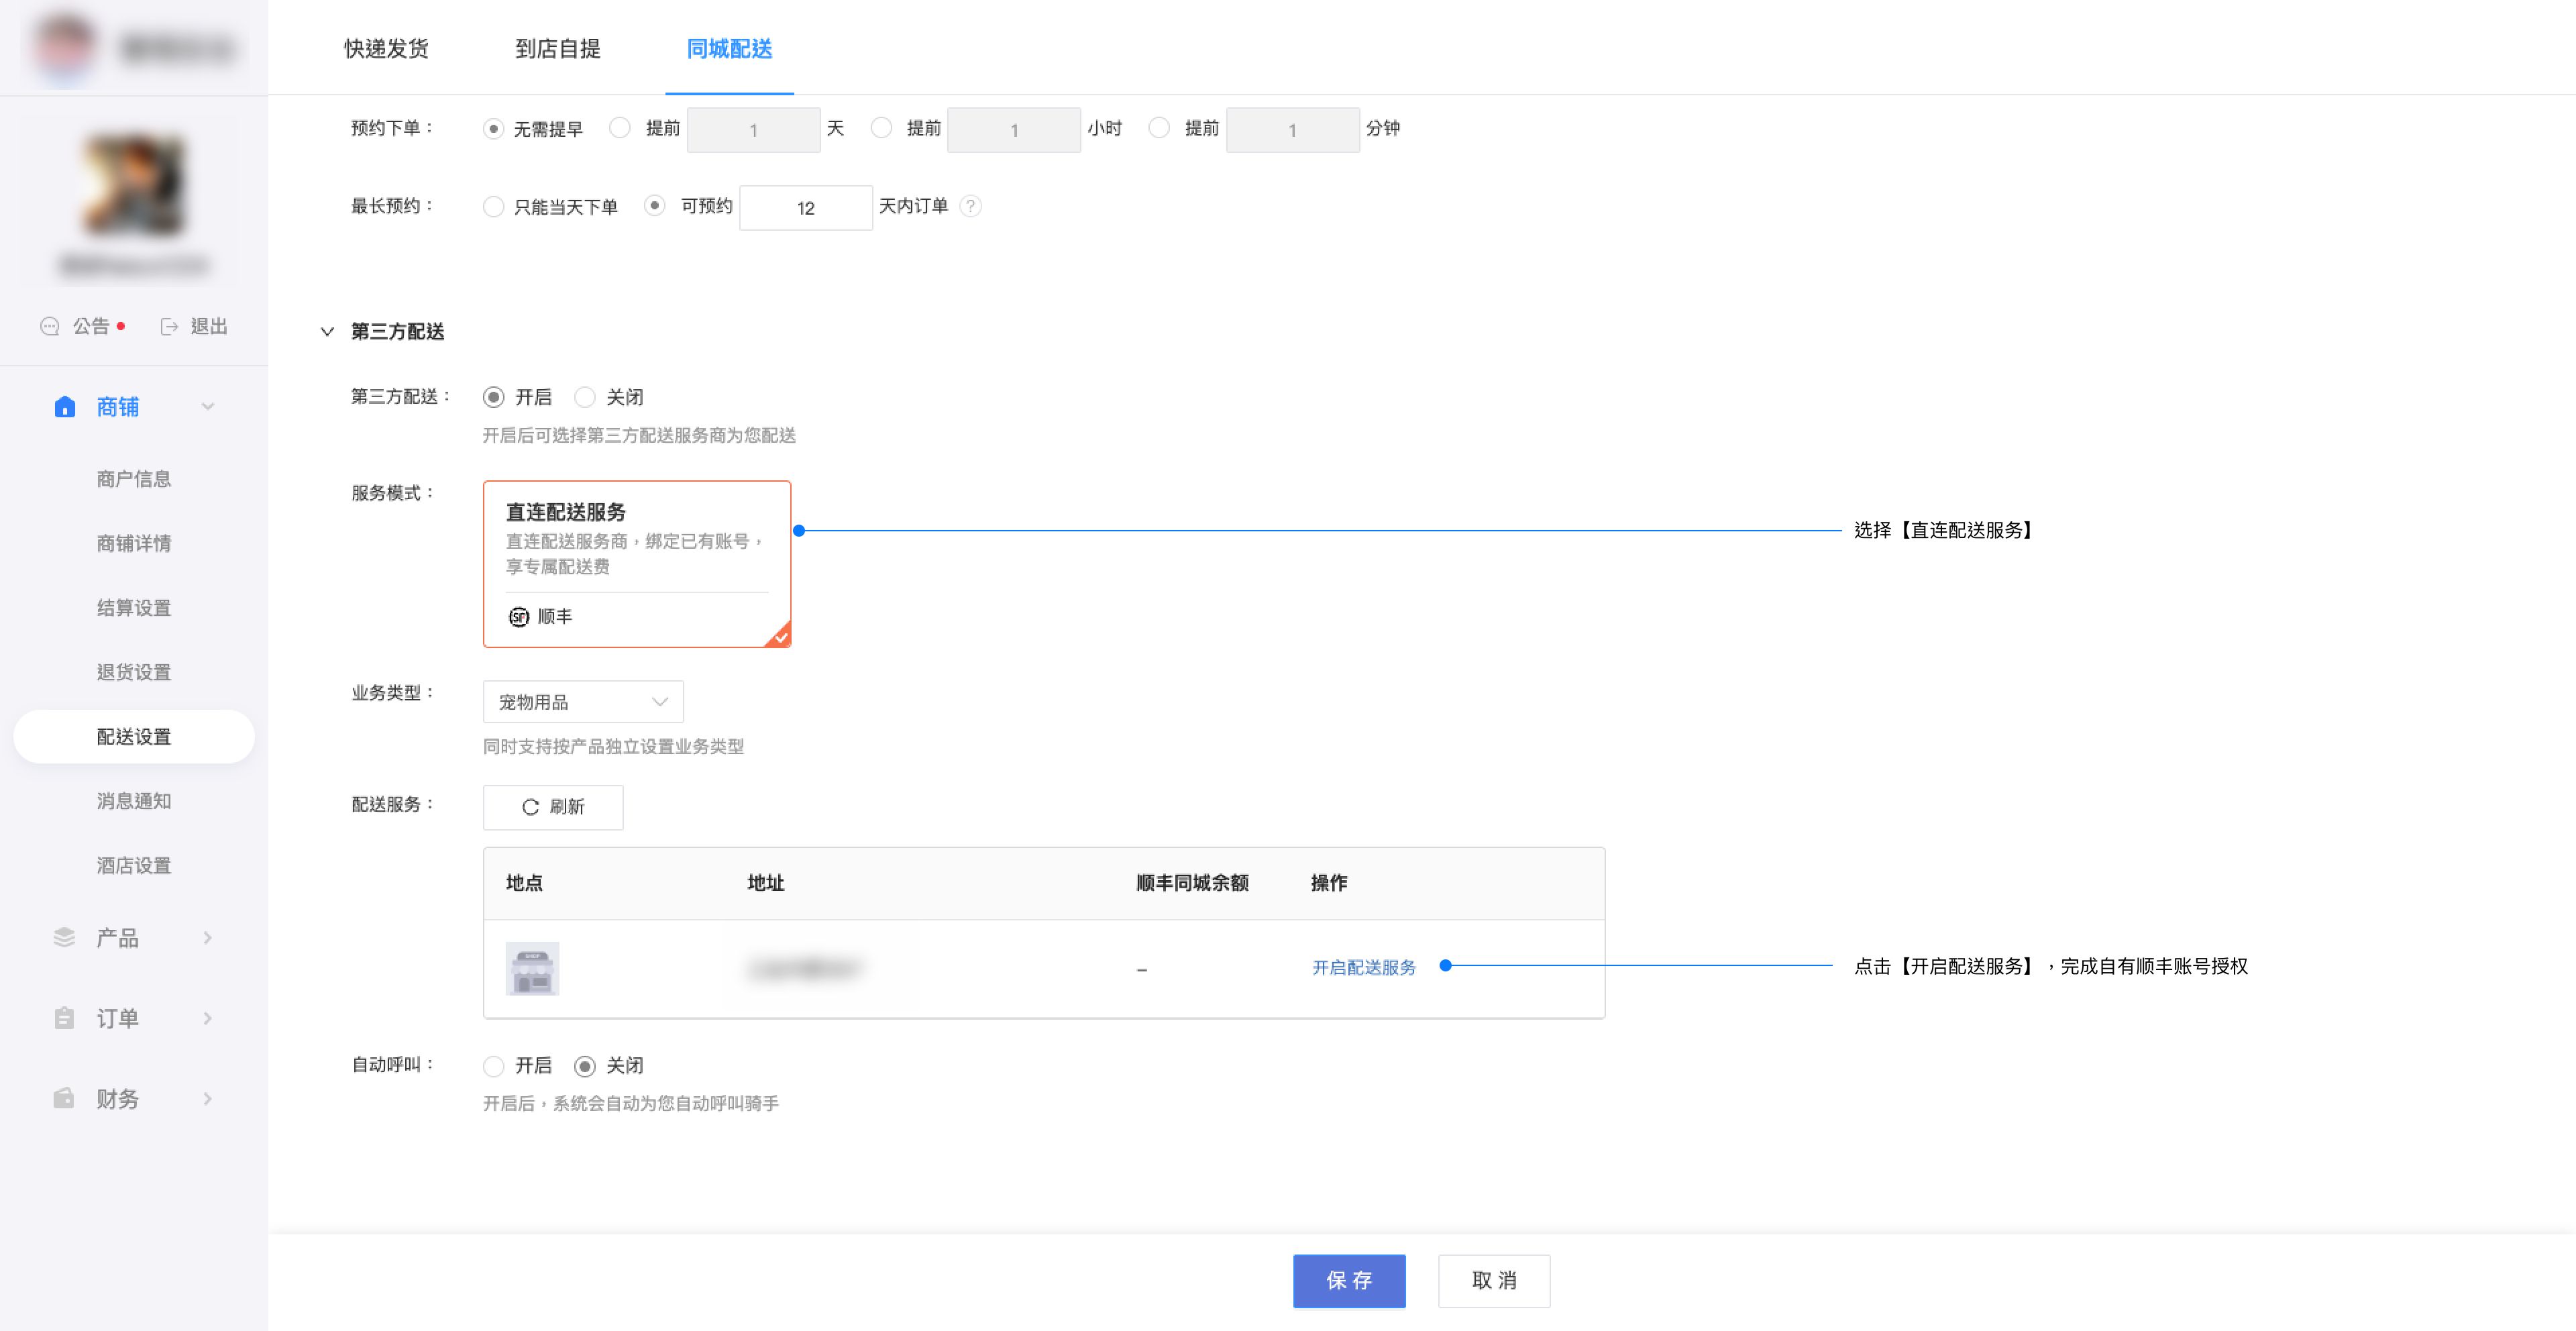The width and height of the screenshot is (2576, 1331).
Task: Click the shop thumbnail in delivery table
Action: click(532, 968)
